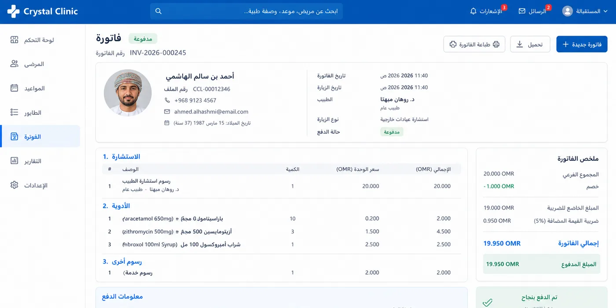Open الإعدادات in sidebar

click(40, 185)
